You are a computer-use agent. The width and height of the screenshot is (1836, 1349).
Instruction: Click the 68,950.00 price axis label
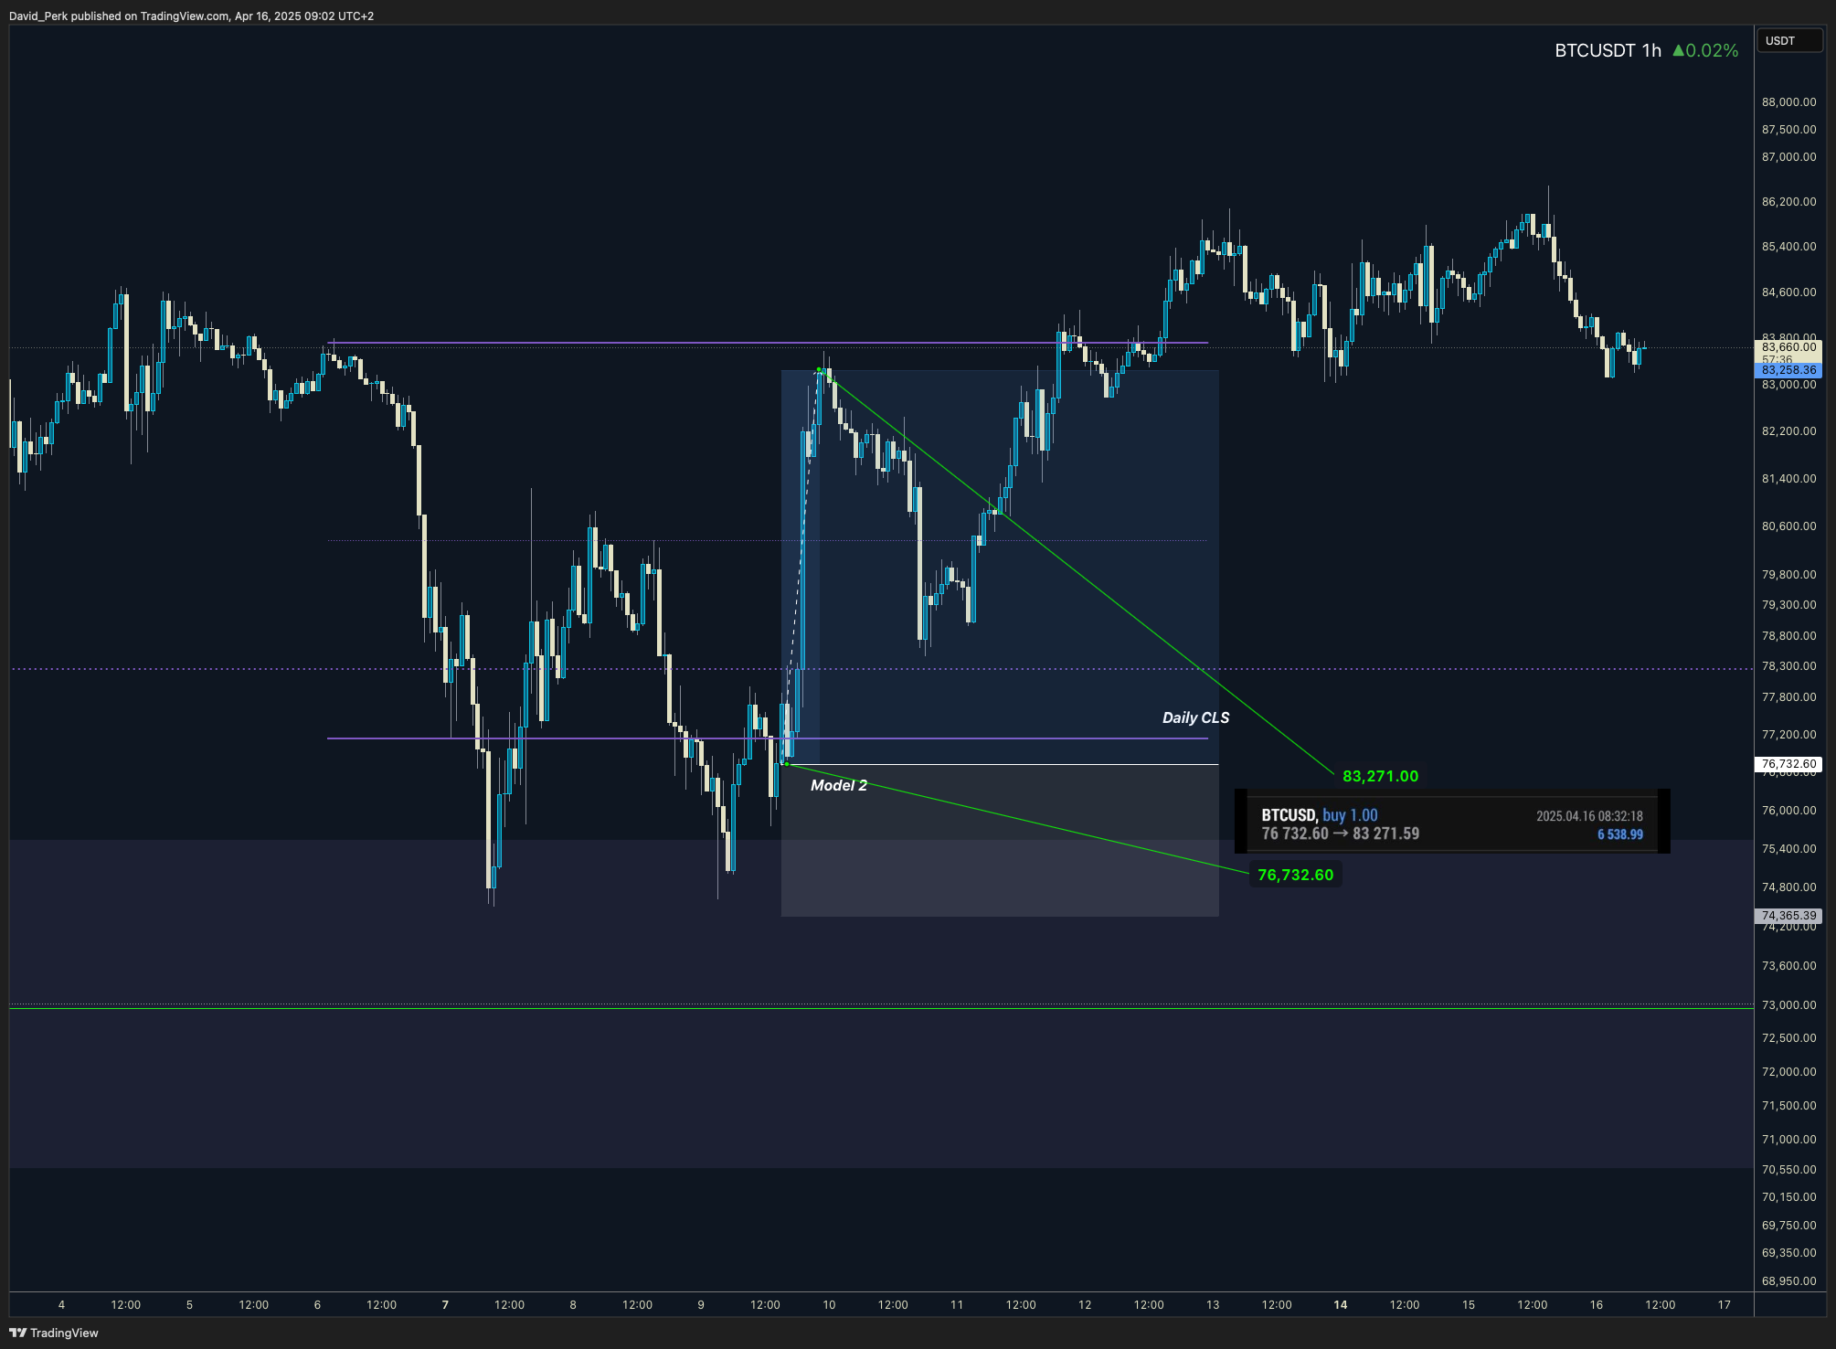tap(1788, 1281)
